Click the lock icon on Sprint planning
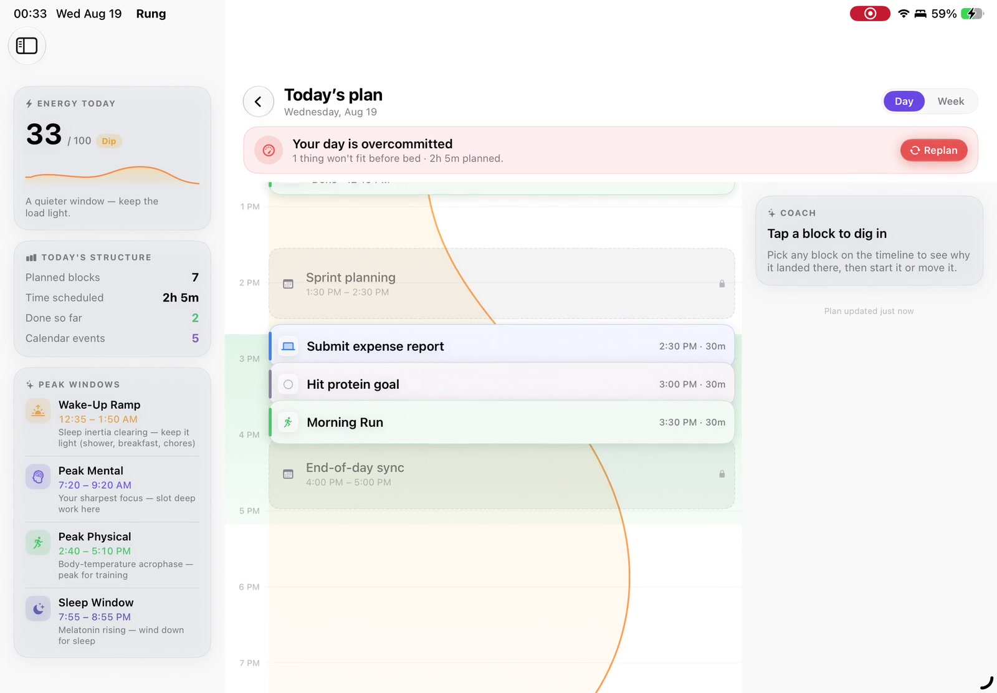 [722, 284]
